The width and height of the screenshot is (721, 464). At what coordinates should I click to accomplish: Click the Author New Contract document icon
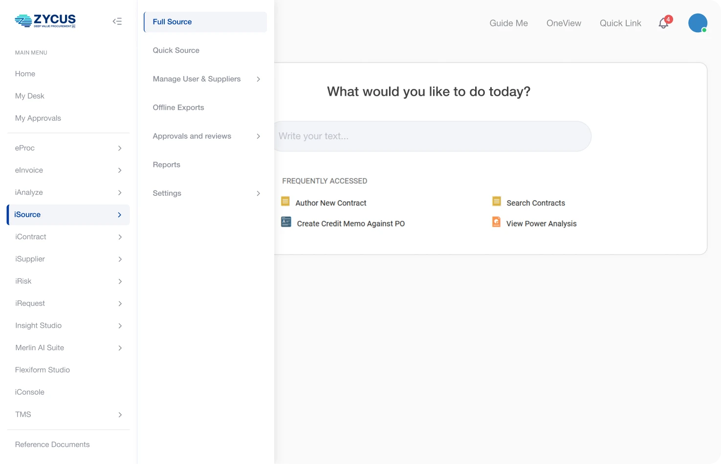coord(285,201)
